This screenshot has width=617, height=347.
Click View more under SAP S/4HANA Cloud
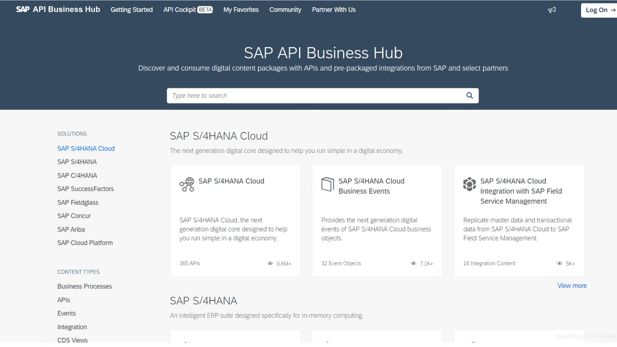(x=572, y=286)
